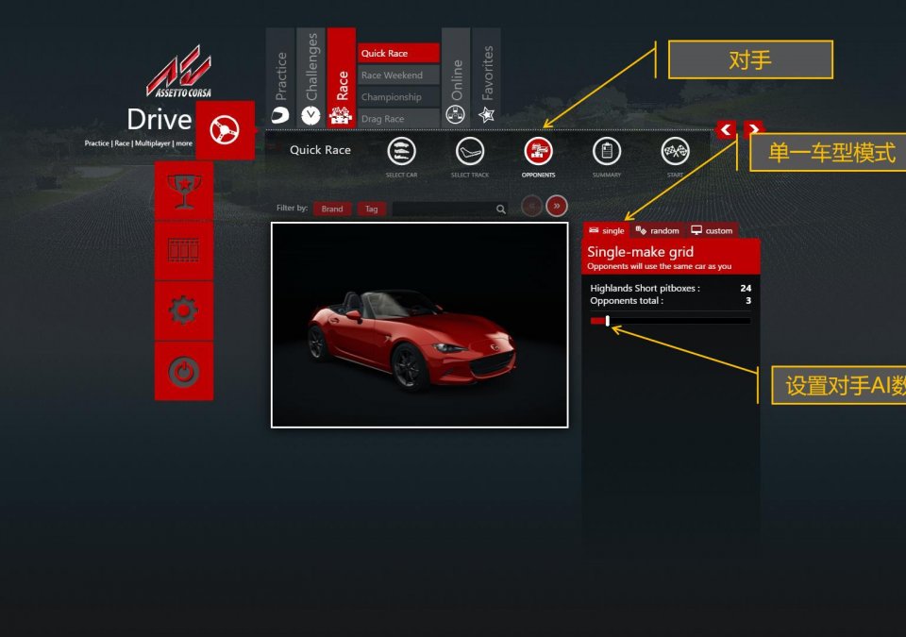This screenshot has height=637, width=906.
Task: Adjust the Opponents total slider
Action: tap(670, 321)
